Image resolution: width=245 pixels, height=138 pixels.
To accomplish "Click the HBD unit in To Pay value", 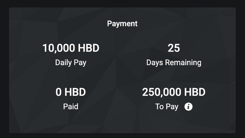I will coord(195,92).
